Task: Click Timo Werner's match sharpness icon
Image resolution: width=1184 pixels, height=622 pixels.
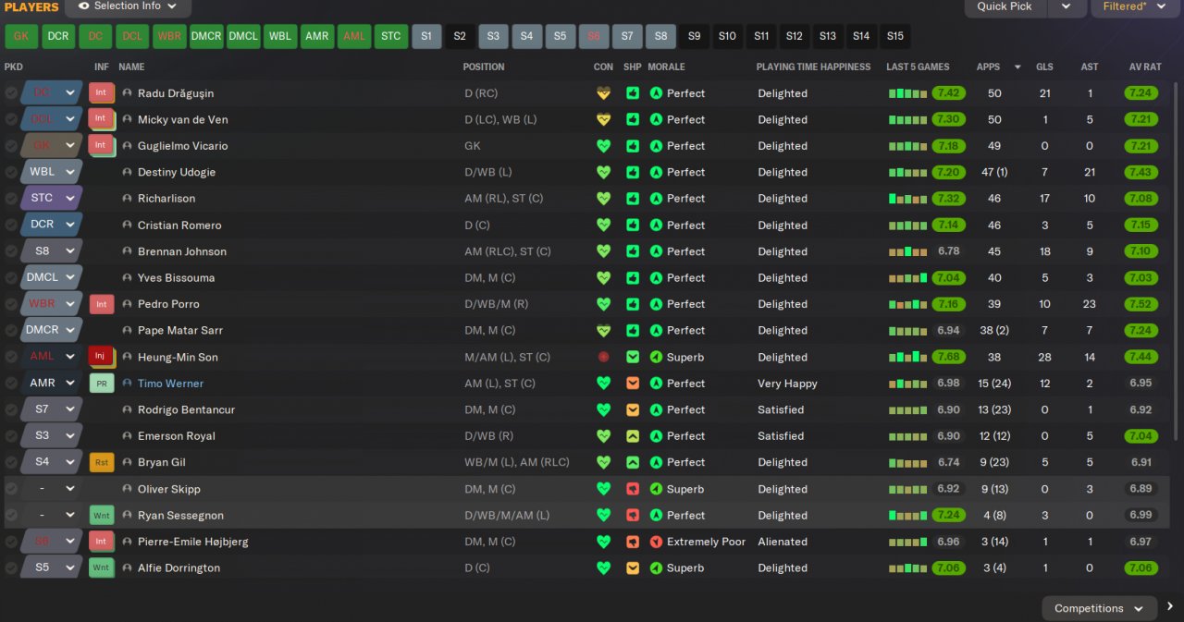Action: tap(633, 384)
